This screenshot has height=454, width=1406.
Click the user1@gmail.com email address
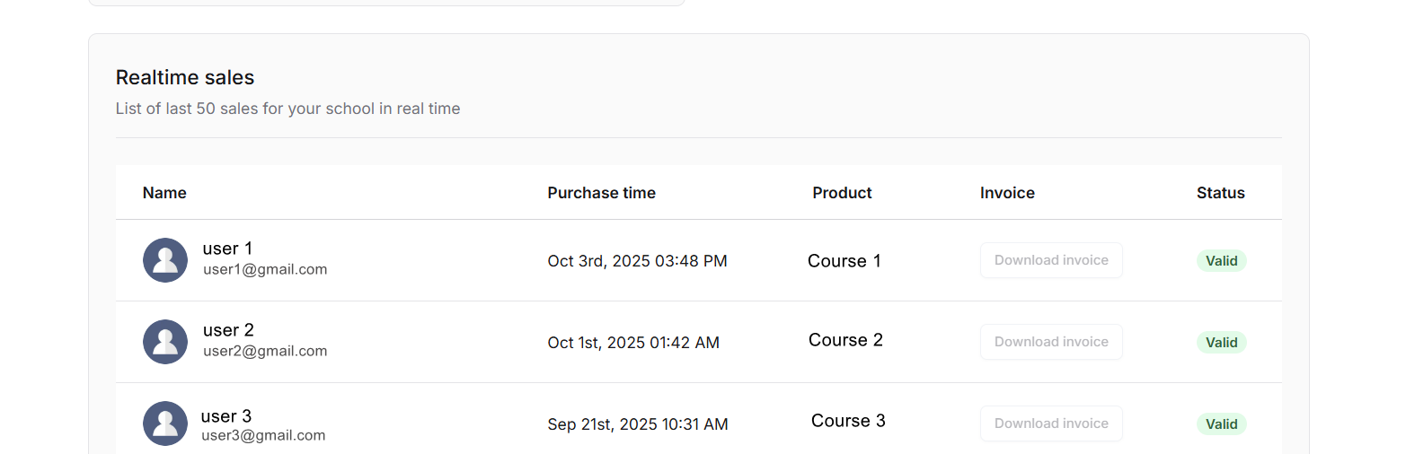pyautogui.click(x=265, y=269)
